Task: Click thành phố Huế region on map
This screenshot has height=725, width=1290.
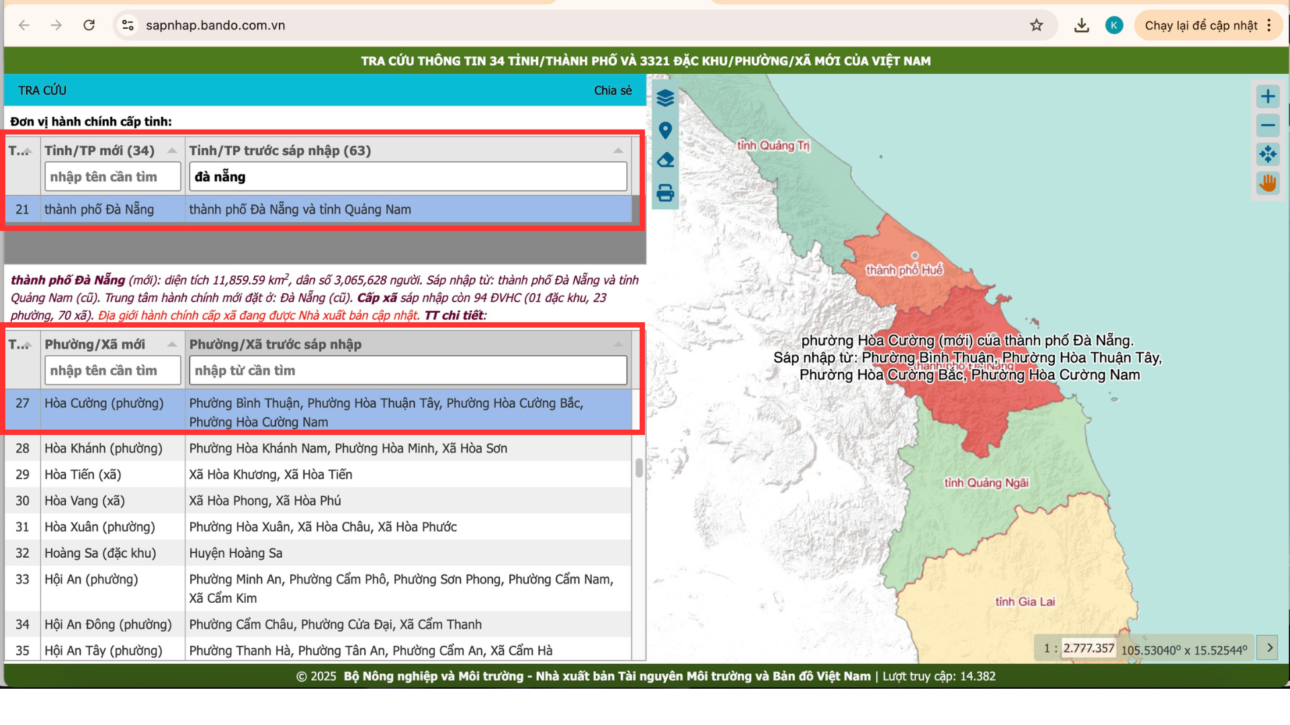Action: [904, 270]
